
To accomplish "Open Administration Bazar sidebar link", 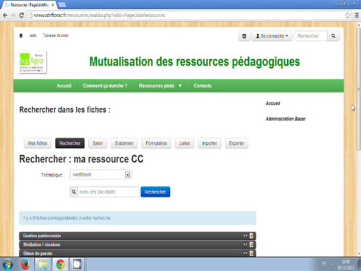I will [285, 119].
